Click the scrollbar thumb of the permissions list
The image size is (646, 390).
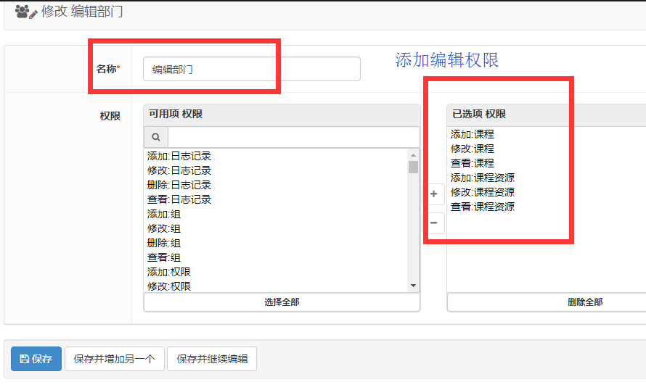tap(413, 167)
